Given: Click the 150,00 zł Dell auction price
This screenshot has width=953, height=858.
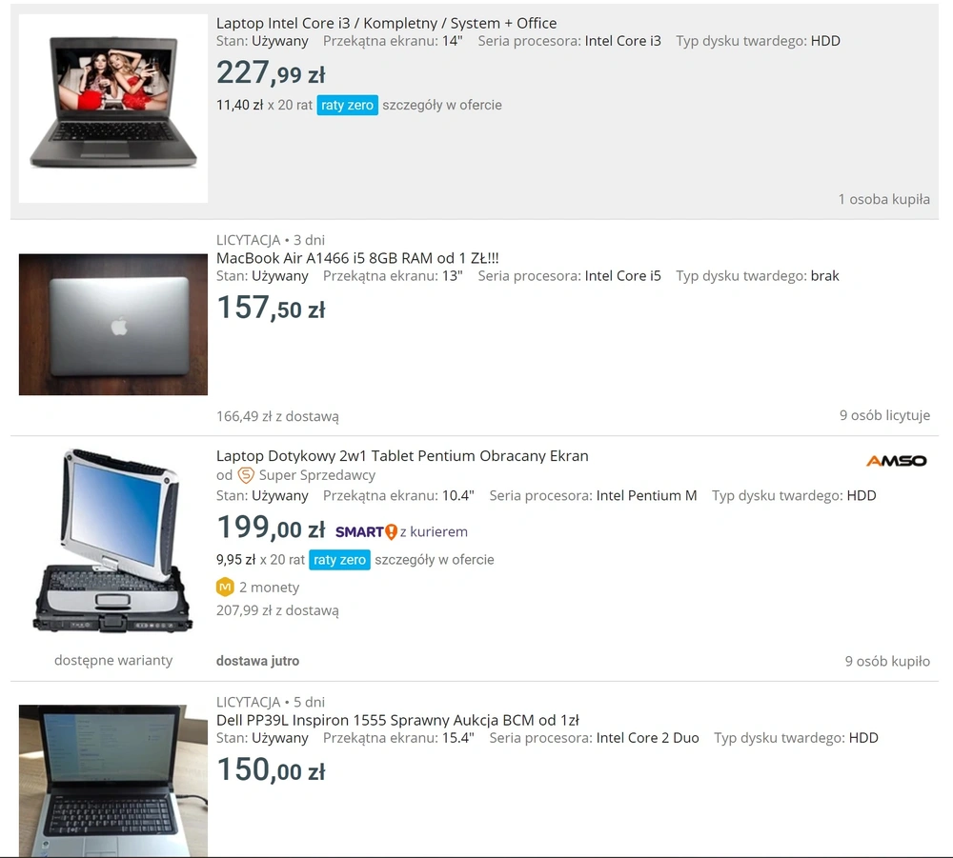Looking at the screenshot, I should pos(271,770).
